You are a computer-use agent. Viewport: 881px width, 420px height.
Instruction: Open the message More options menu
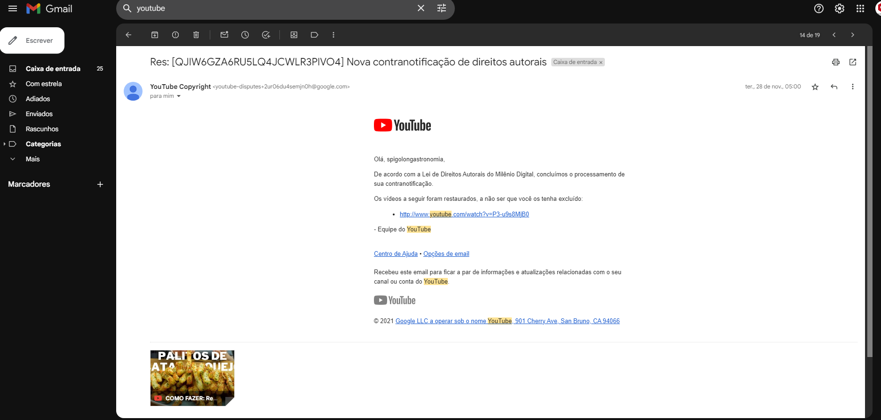[x=853, y=87]
